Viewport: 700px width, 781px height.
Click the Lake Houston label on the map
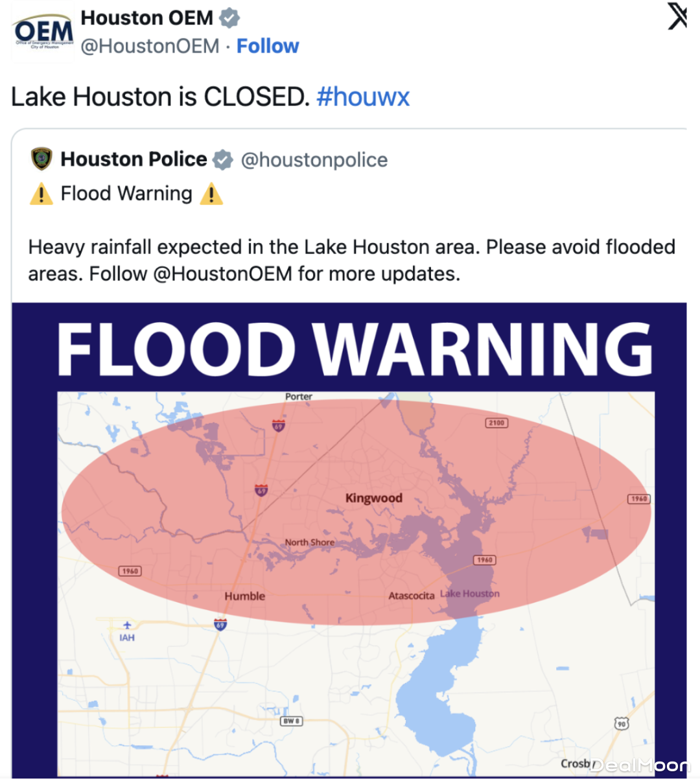[x=470, y=594]
